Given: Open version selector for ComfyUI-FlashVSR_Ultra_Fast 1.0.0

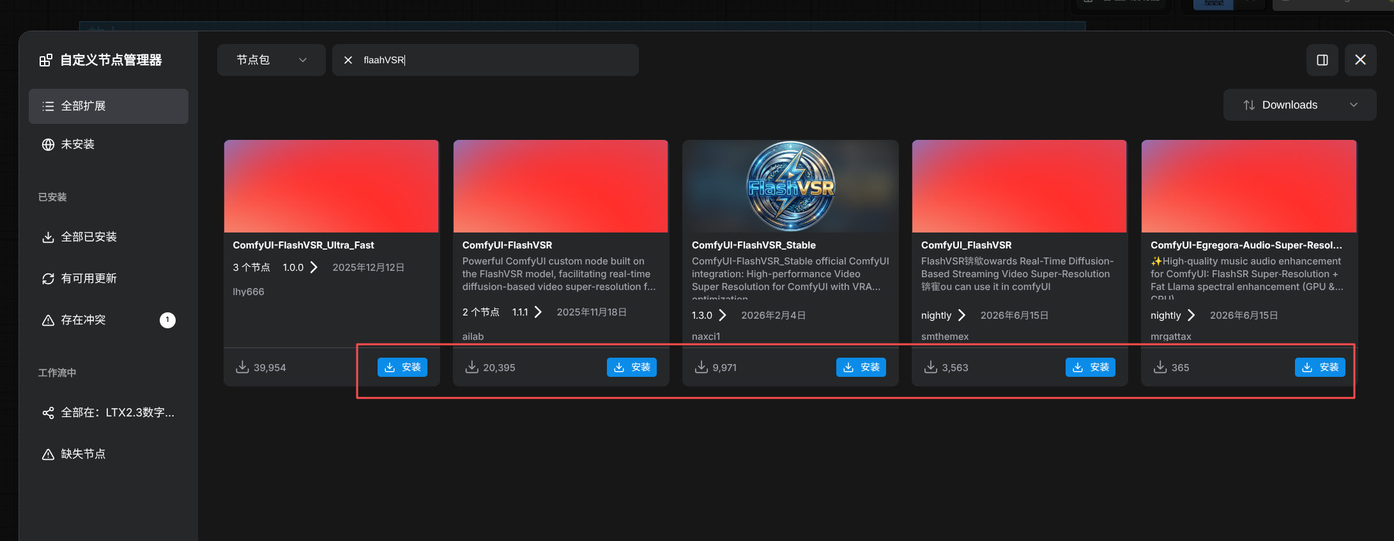Looking at the screenshot, I should (314, 267).
